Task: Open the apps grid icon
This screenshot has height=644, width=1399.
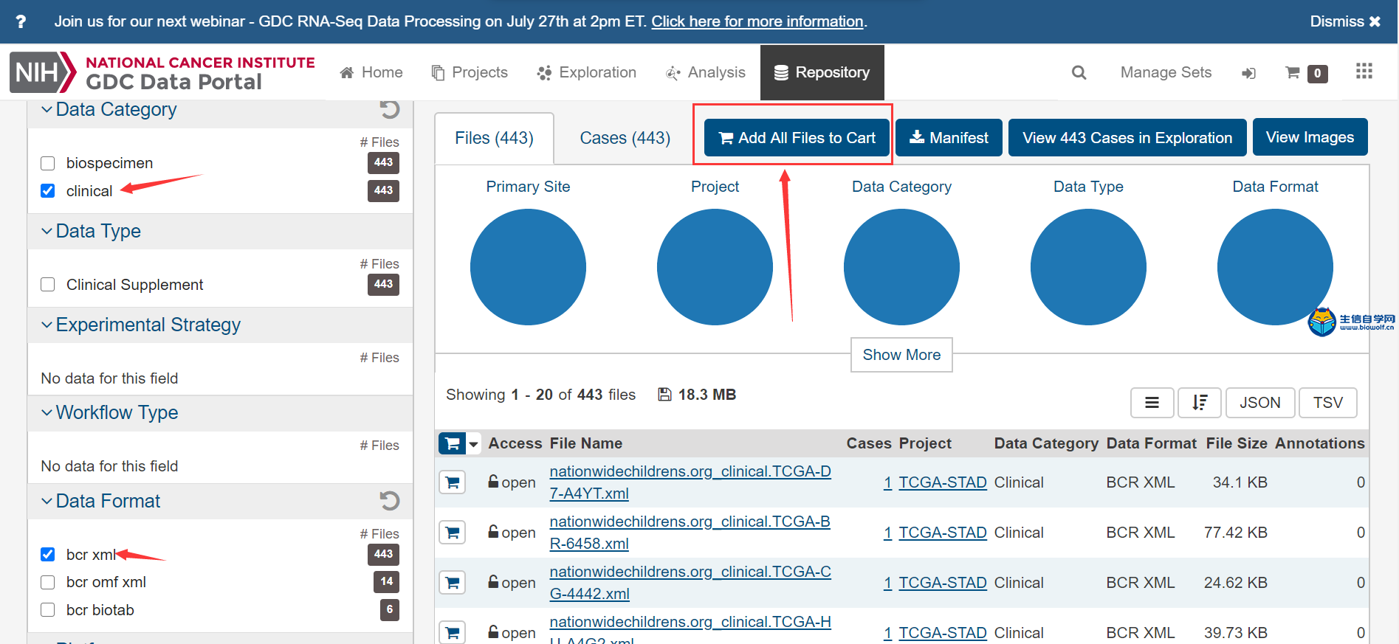Action: coord(1364,71)
